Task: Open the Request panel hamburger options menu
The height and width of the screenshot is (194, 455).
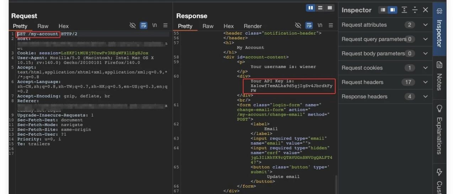Action: (165, 26)
